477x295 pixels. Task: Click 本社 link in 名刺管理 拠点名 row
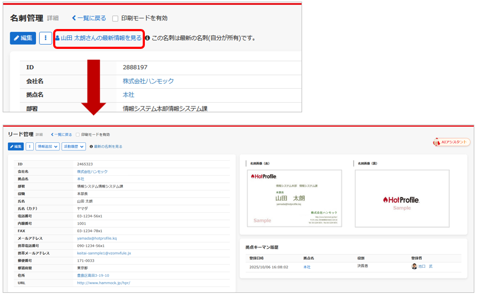(x=128, y=95)
